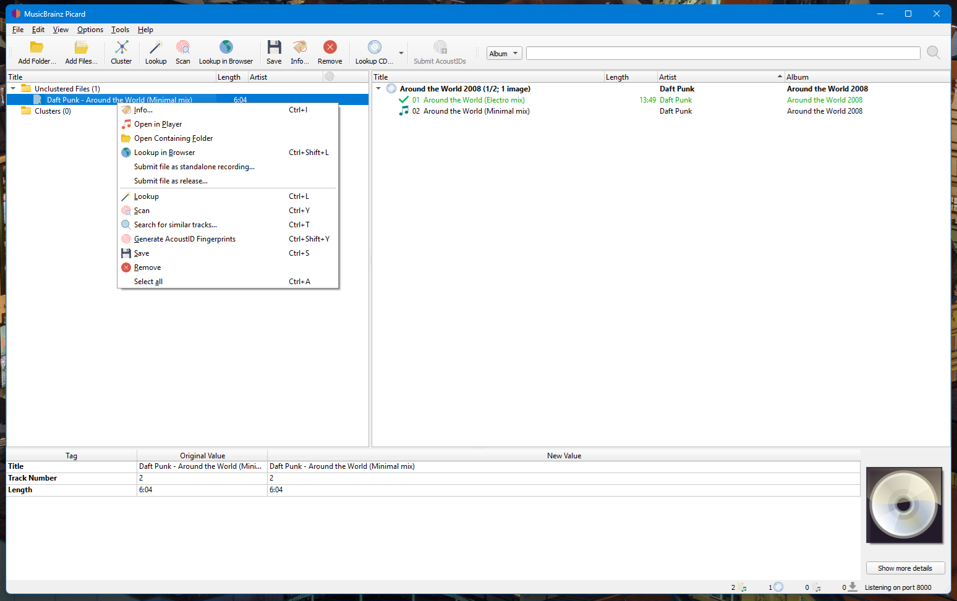Open Lookup in Browser from toolbar

pyautogui.click(x=226, y=48)
